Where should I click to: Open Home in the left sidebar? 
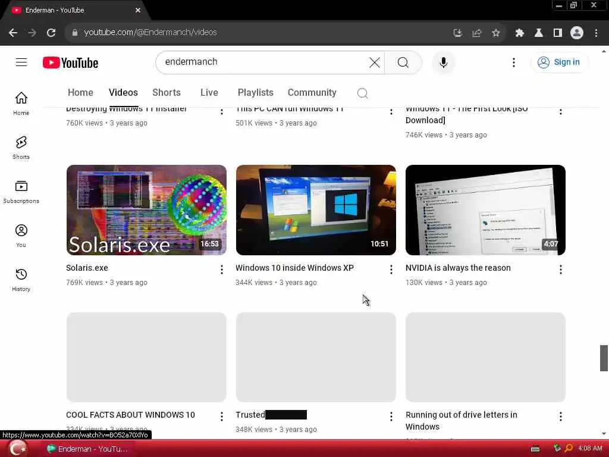coord(21,104)
